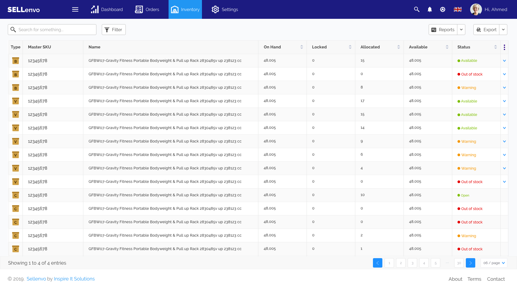The width and height of the screenshot is (517, 288).
Task: Toggle sorting on Locked column
Action: 350,47
